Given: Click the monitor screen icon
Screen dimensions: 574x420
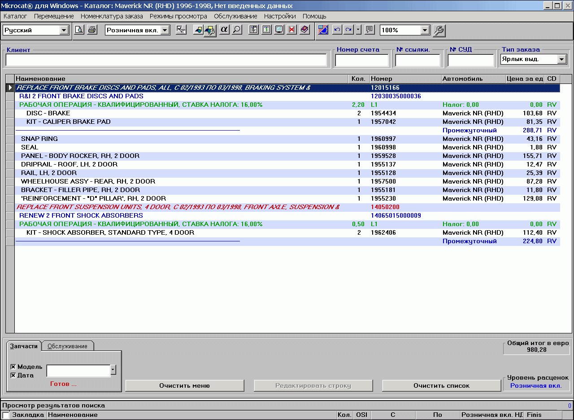Looking at the screenshot, I should pyautogui.click(x=279, y=30).
